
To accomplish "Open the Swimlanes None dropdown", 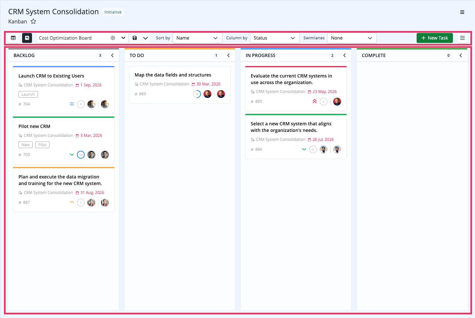I will point(352,38).
